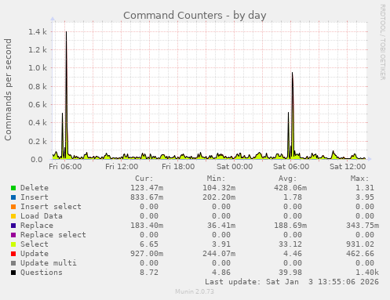Image resolution: width=390 pixels, height=300 pixels.
Task: Click the Insert current value 833.67m
Action: (147, 197)
